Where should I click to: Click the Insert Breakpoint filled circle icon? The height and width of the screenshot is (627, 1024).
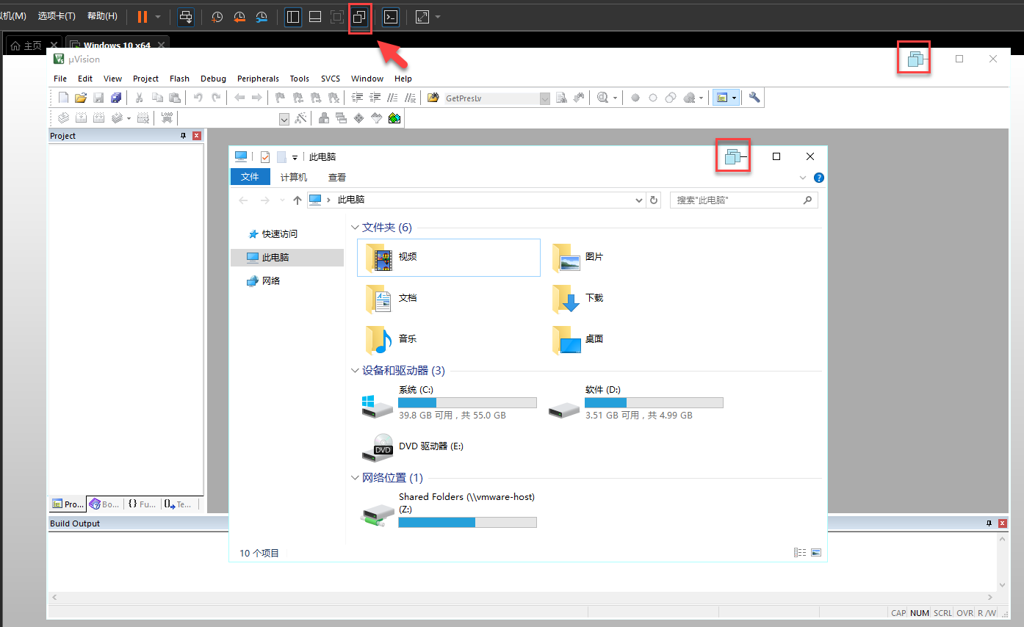click(x=635, y=98)
